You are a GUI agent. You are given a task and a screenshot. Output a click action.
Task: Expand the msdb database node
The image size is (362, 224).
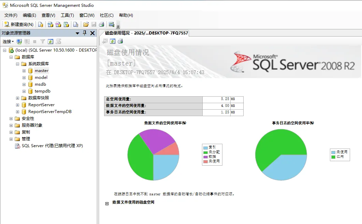tap(24, 84)
